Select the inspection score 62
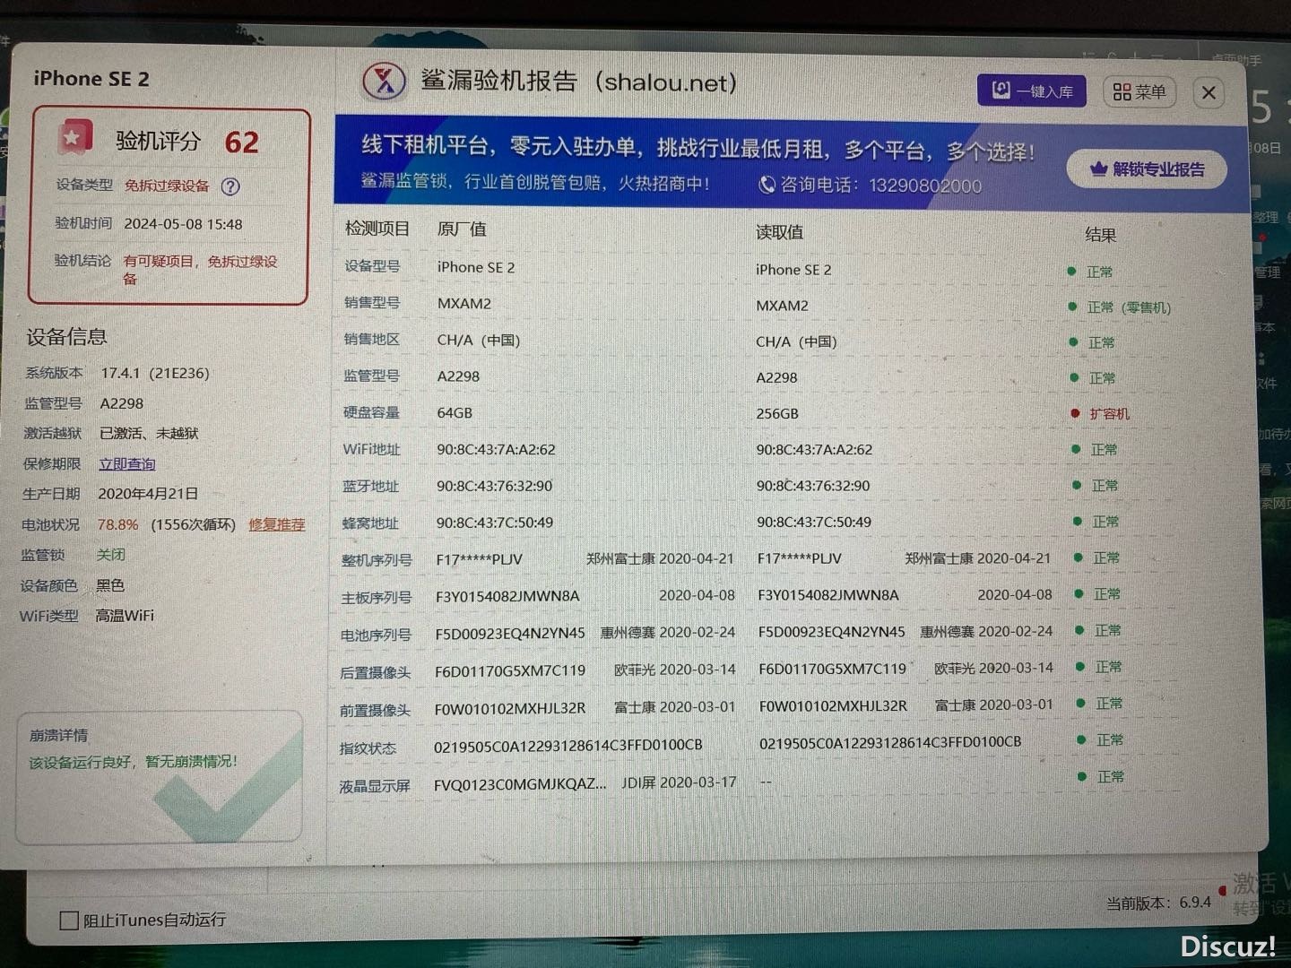The image size is (1291, 968). [241, 142]
